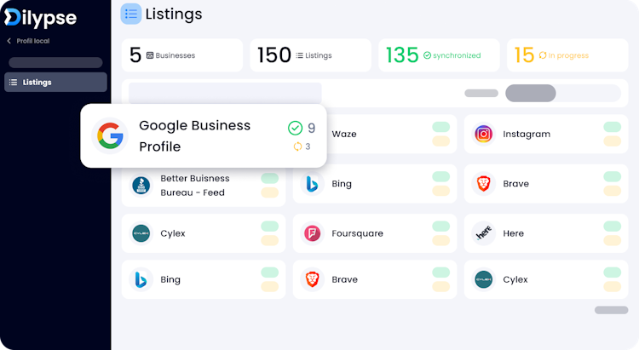Toggle the green status pill for Waze
Screen dimensions: 639x350
click(x=440, y=127)
